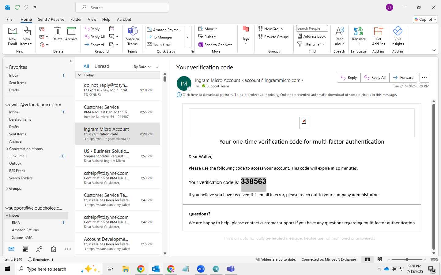Click the top Search box
Image resolution: width=441 pixels, height=275 pixels.
(122, 7)
